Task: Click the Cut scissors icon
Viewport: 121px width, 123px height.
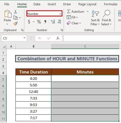Action: pos(15,12)
